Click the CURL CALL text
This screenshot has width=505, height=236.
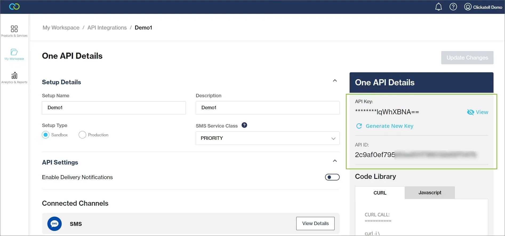[x=377, y=214]
